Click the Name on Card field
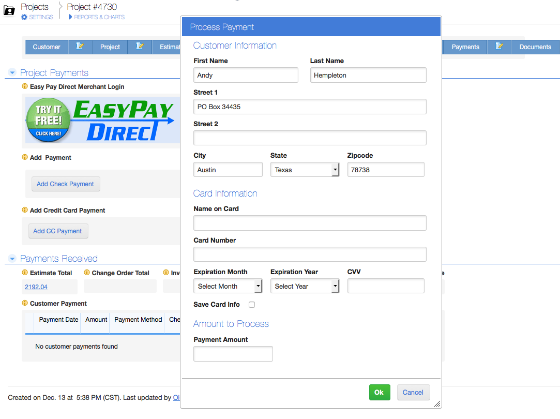Image resolution: width=560 pixels, height=419 pixels. coord(310,223)
